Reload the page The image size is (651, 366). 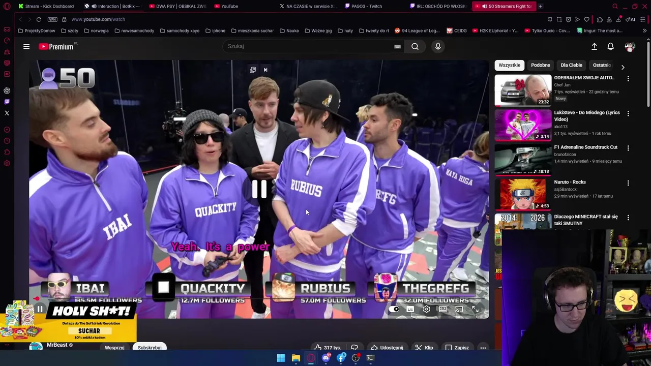pos(39,19)
